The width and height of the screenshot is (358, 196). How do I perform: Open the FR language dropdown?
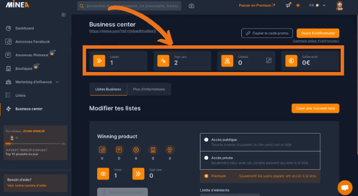318,5
